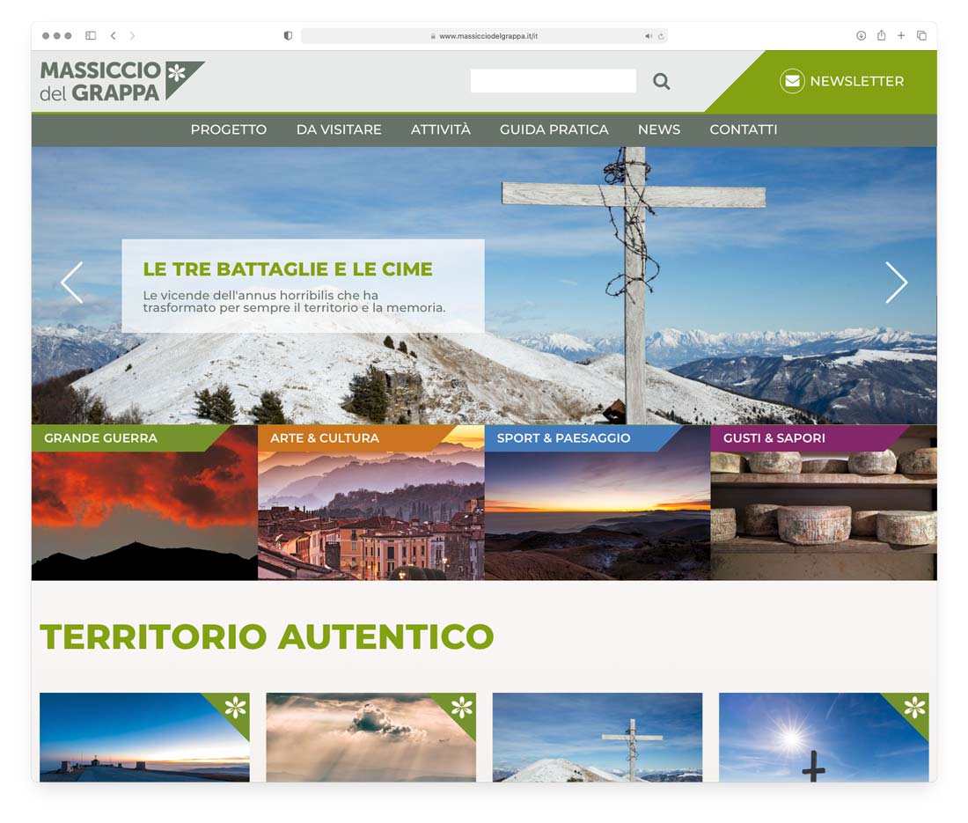Click the Safari sidebar toggle icon
The image size is (968, 823).
91,36
